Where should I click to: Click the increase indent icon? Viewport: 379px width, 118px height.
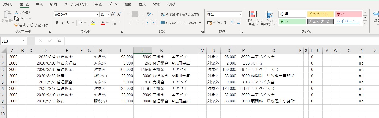155,23
